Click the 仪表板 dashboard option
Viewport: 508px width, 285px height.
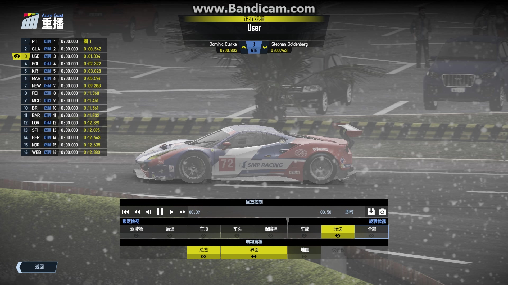tap(338, 253)
